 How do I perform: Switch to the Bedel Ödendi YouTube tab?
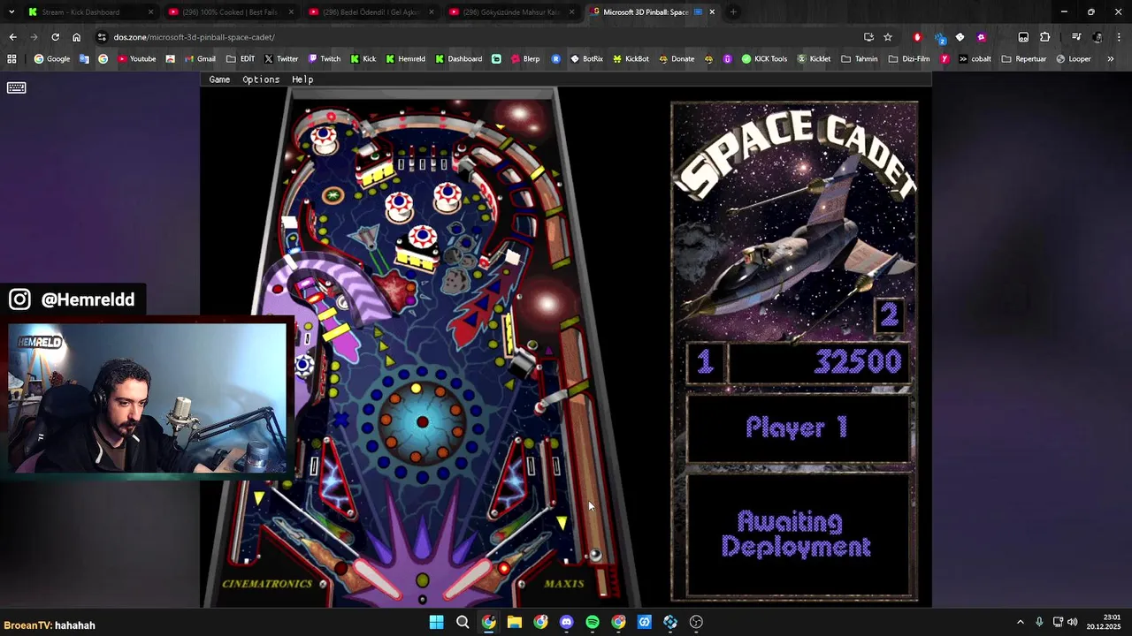[371, 12]
